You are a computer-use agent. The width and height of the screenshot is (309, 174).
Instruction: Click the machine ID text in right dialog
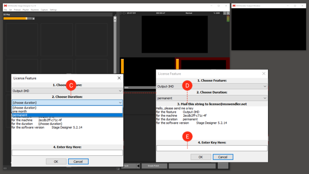click(x=195, y=116)
